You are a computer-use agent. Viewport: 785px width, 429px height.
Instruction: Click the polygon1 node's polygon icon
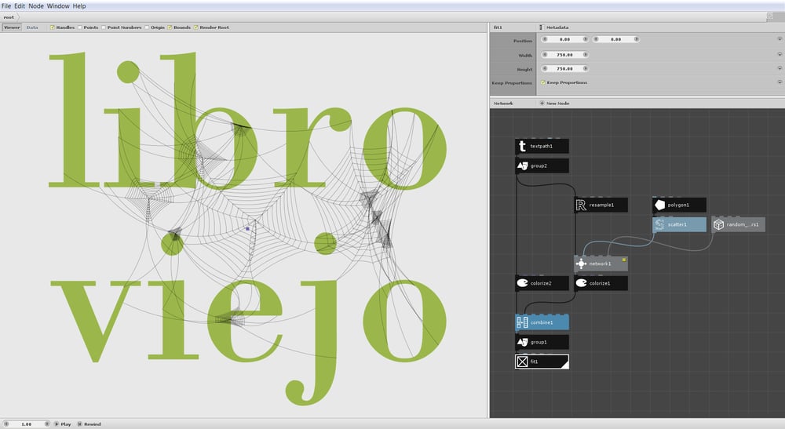click(x=660, y=205)
